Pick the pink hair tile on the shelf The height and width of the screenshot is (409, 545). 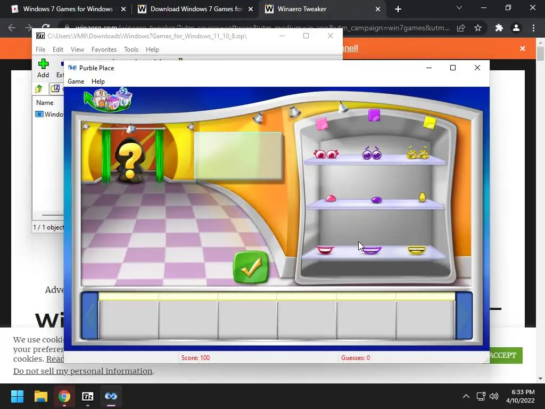322,124
